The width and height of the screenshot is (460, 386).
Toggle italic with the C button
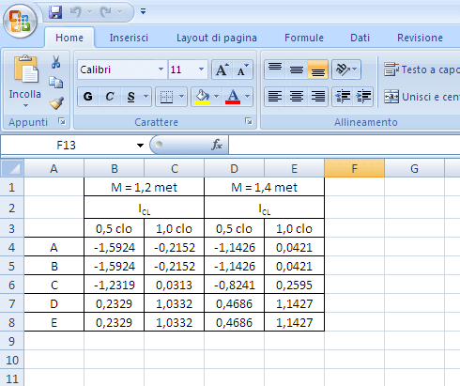pos(110,97)
